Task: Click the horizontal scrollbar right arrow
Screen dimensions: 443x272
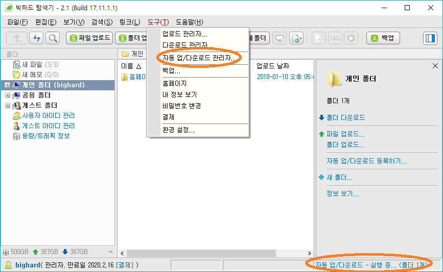Action: [309, 254]
